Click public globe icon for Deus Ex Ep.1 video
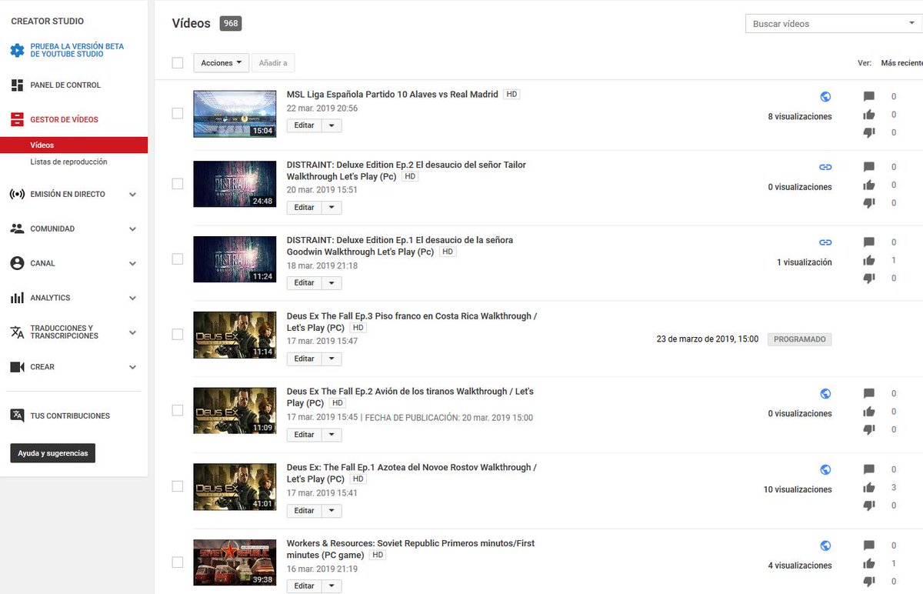Screen dimensions: 923x594 point(825,469)
